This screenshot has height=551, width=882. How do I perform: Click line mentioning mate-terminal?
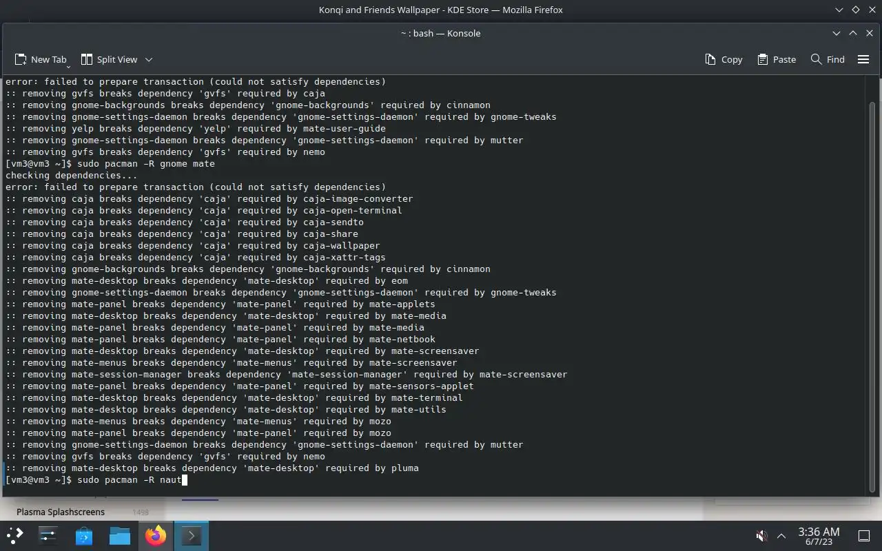[x=234, y=397]
